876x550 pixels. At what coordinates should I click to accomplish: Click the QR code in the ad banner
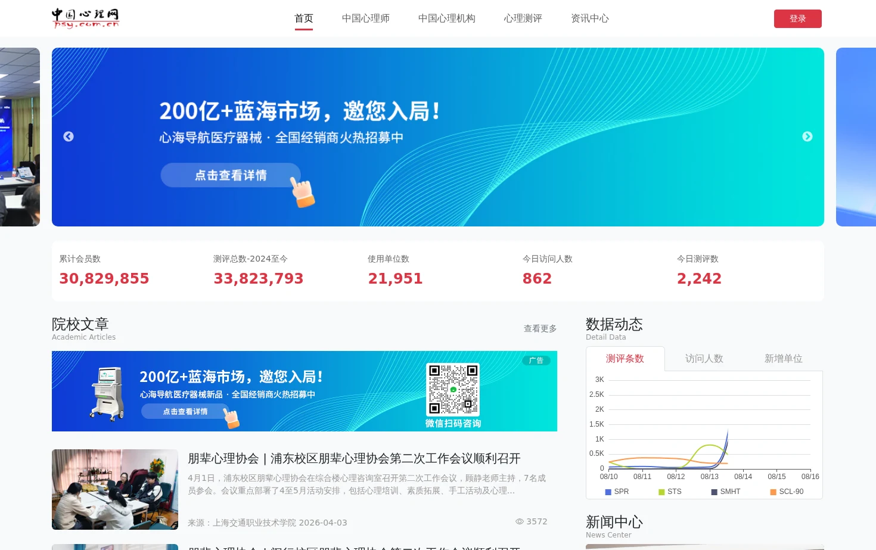click(453, 390)
